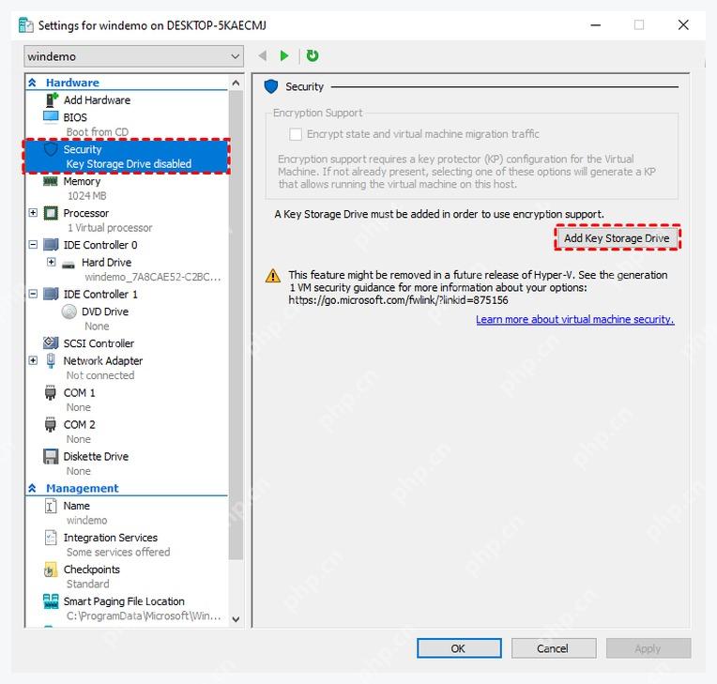Collapse the Hardware section chevron
This screenshot has width=717, height=684.
pos(33,83)
